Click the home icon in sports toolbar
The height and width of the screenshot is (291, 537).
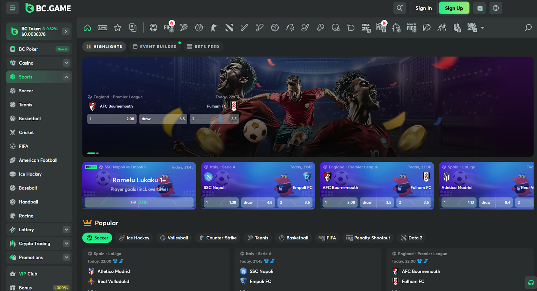pyautogui.click(x=87, y=27)
